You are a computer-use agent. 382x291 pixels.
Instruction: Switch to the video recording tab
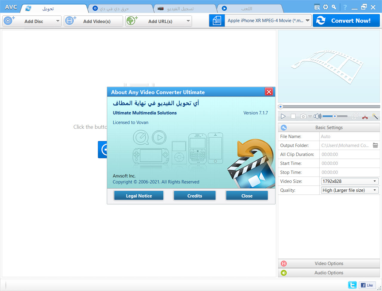pyautogui.click(x=180, y=9)
